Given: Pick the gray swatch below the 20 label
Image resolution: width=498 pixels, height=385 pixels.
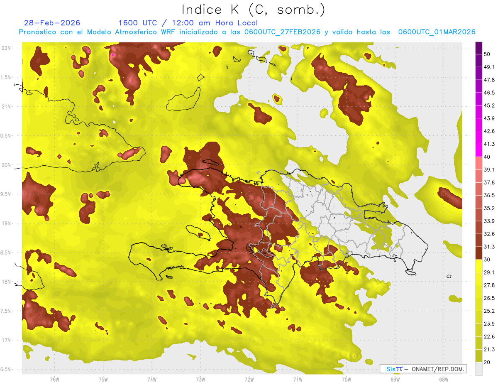Looking at the screenshot, I should (x=478, y=369).
